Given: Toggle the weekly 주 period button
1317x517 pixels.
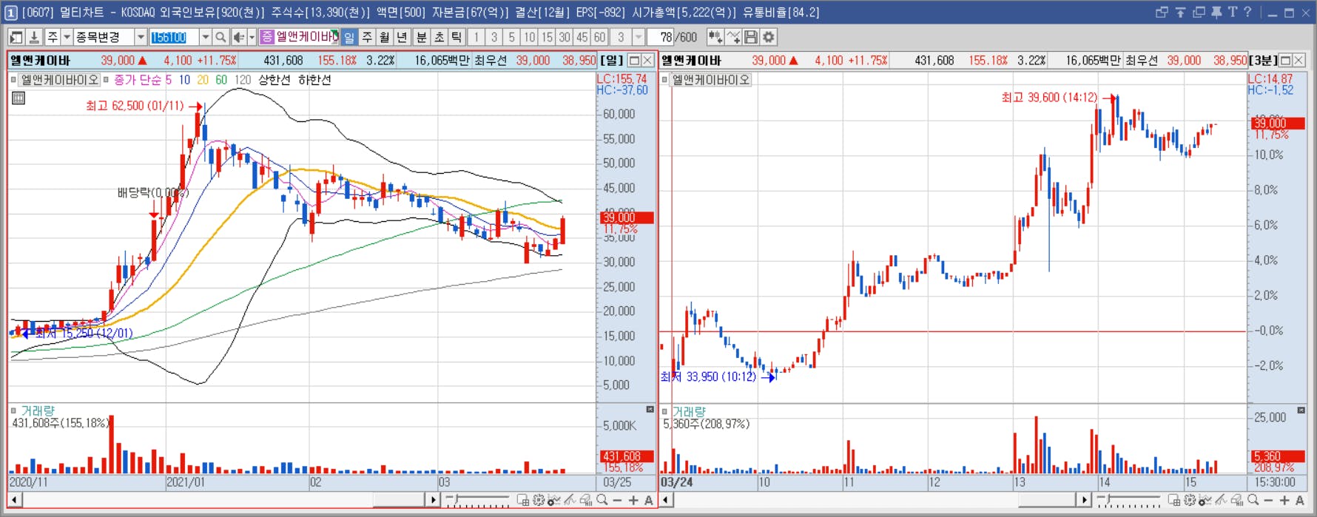Looking at the screenshot, I should (367, 37).
